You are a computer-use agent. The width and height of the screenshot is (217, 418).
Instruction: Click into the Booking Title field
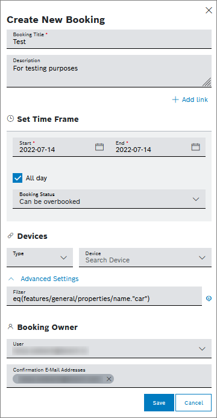click(x=109, y=39)
